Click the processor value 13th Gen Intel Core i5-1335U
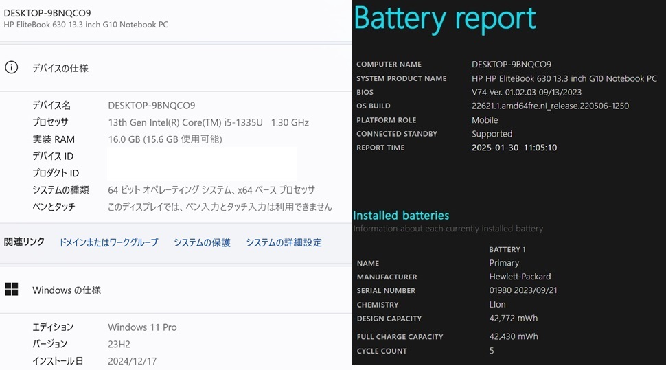The image size is (666, 370). coord(208,122)
